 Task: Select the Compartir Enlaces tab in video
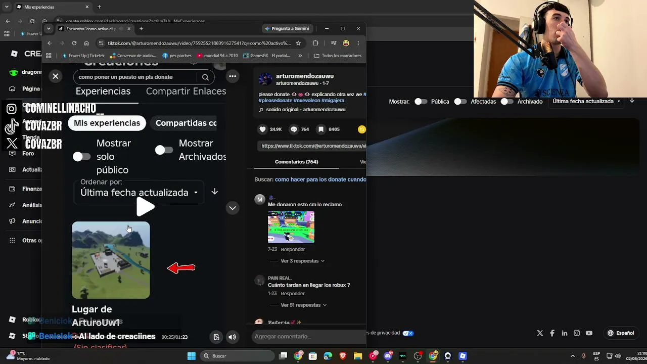click(186, 92)
